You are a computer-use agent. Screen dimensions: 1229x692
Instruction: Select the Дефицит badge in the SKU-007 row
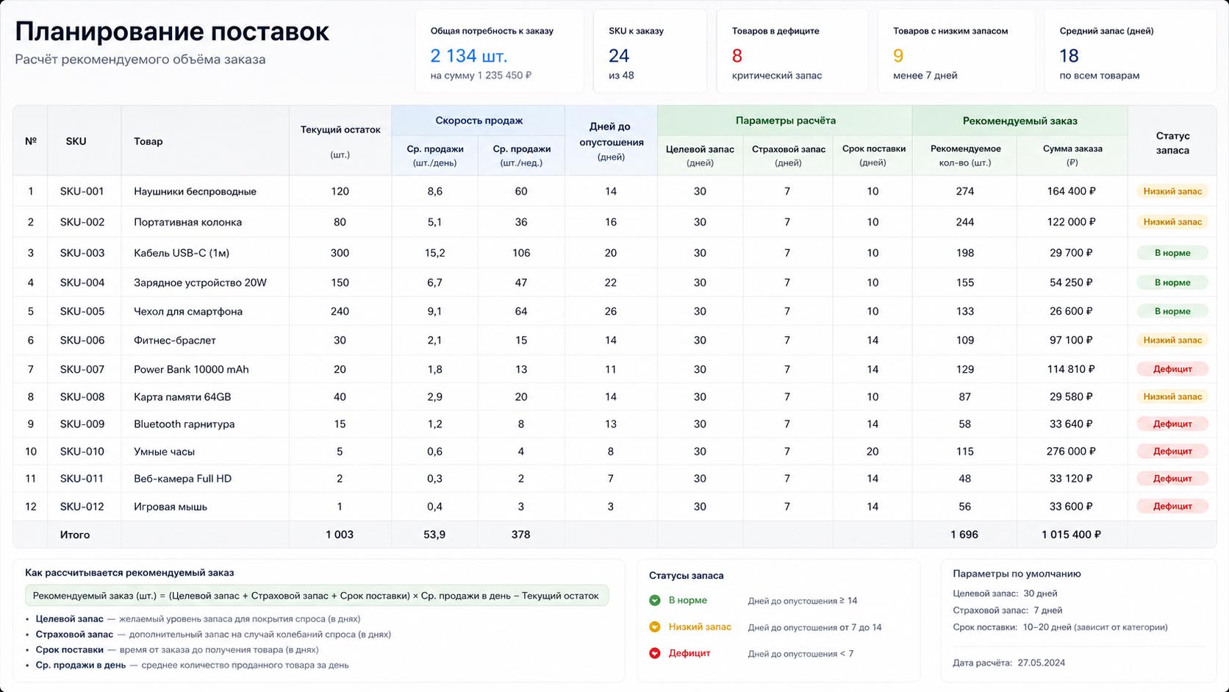(1172, 369)
